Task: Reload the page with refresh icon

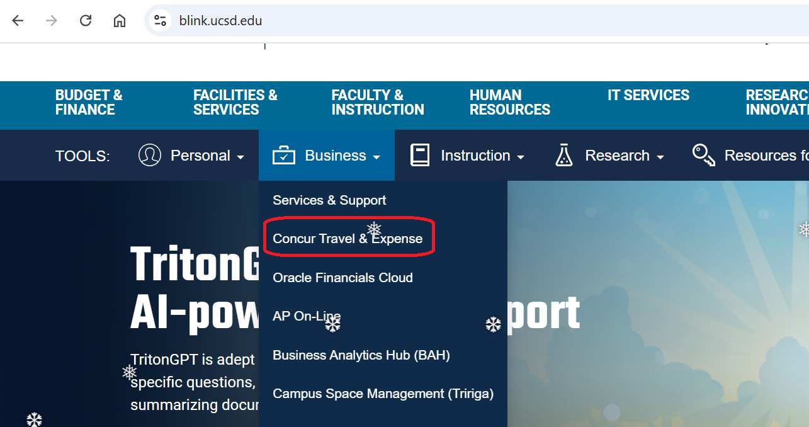Action: coord(86,21)
